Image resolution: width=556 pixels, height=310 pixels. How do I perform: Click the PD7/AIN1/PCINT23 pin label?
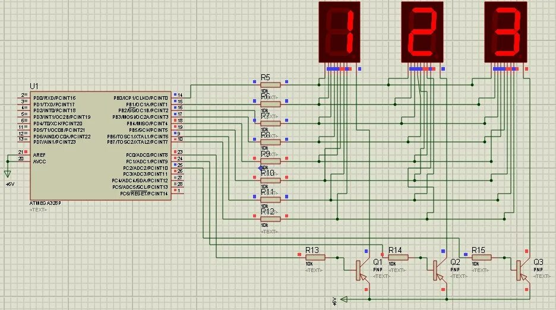tap(55, 142)
